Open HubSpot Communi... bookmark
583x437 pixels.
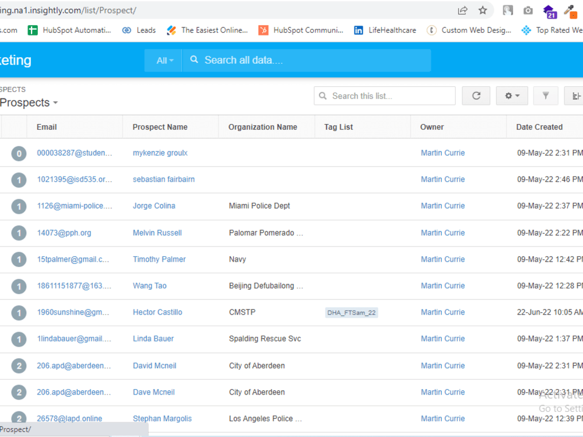(x=301, y=30)
